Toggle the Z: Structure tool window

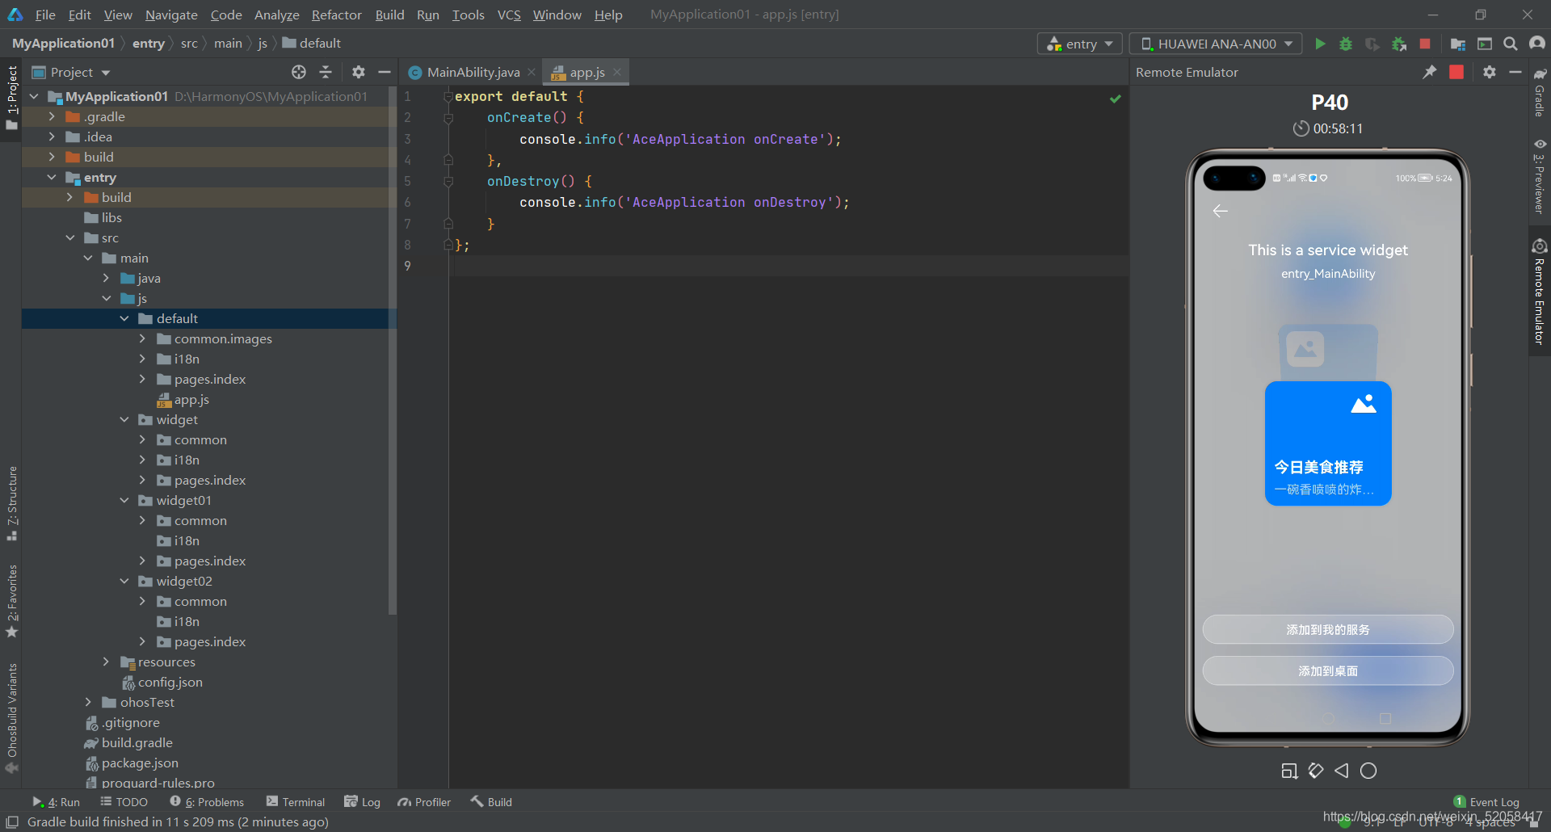11,503
